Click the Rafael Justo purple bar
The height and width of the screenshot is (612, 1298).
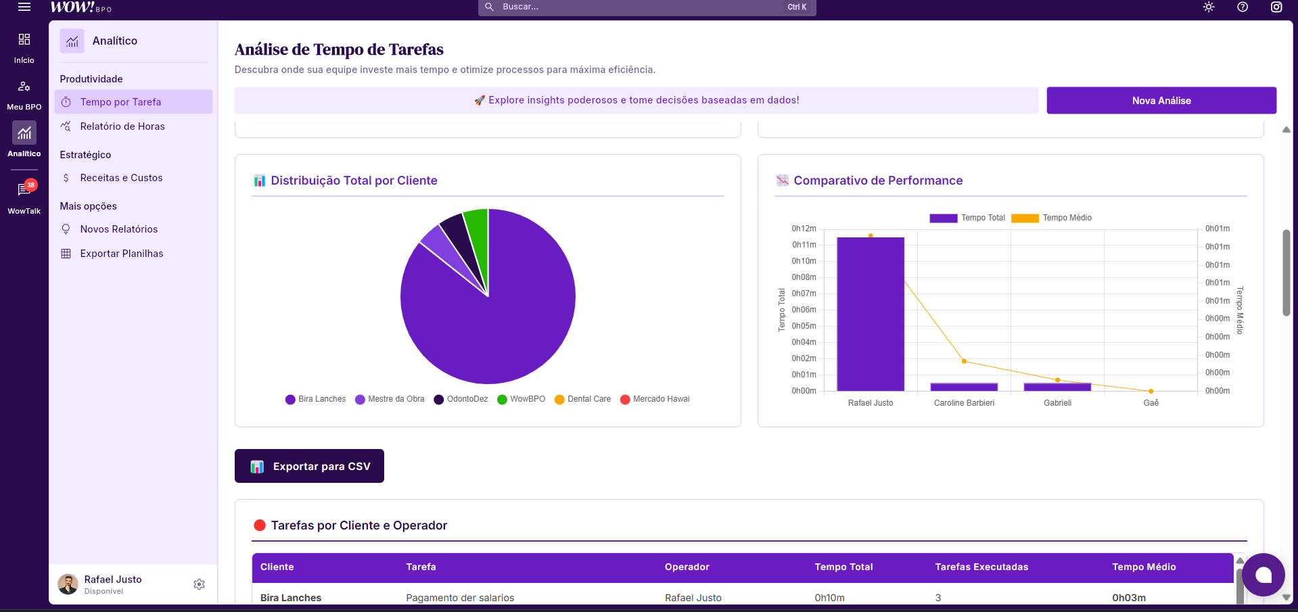point(870,314)
